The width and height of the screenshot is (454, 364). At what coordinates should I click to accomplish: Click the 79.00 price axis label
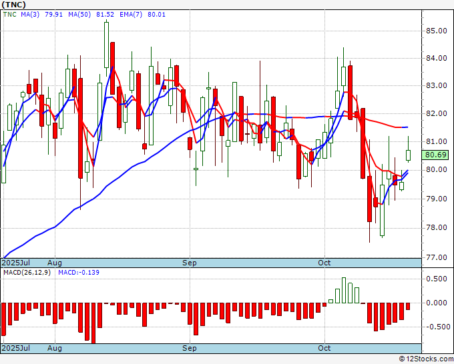click(437, 199)
